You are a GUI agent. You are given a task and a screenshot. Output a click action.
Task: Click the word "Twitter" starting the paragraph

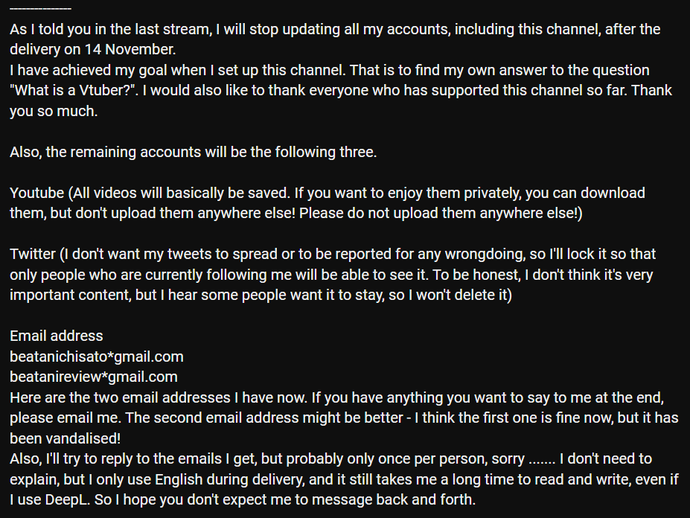point(32,254)
